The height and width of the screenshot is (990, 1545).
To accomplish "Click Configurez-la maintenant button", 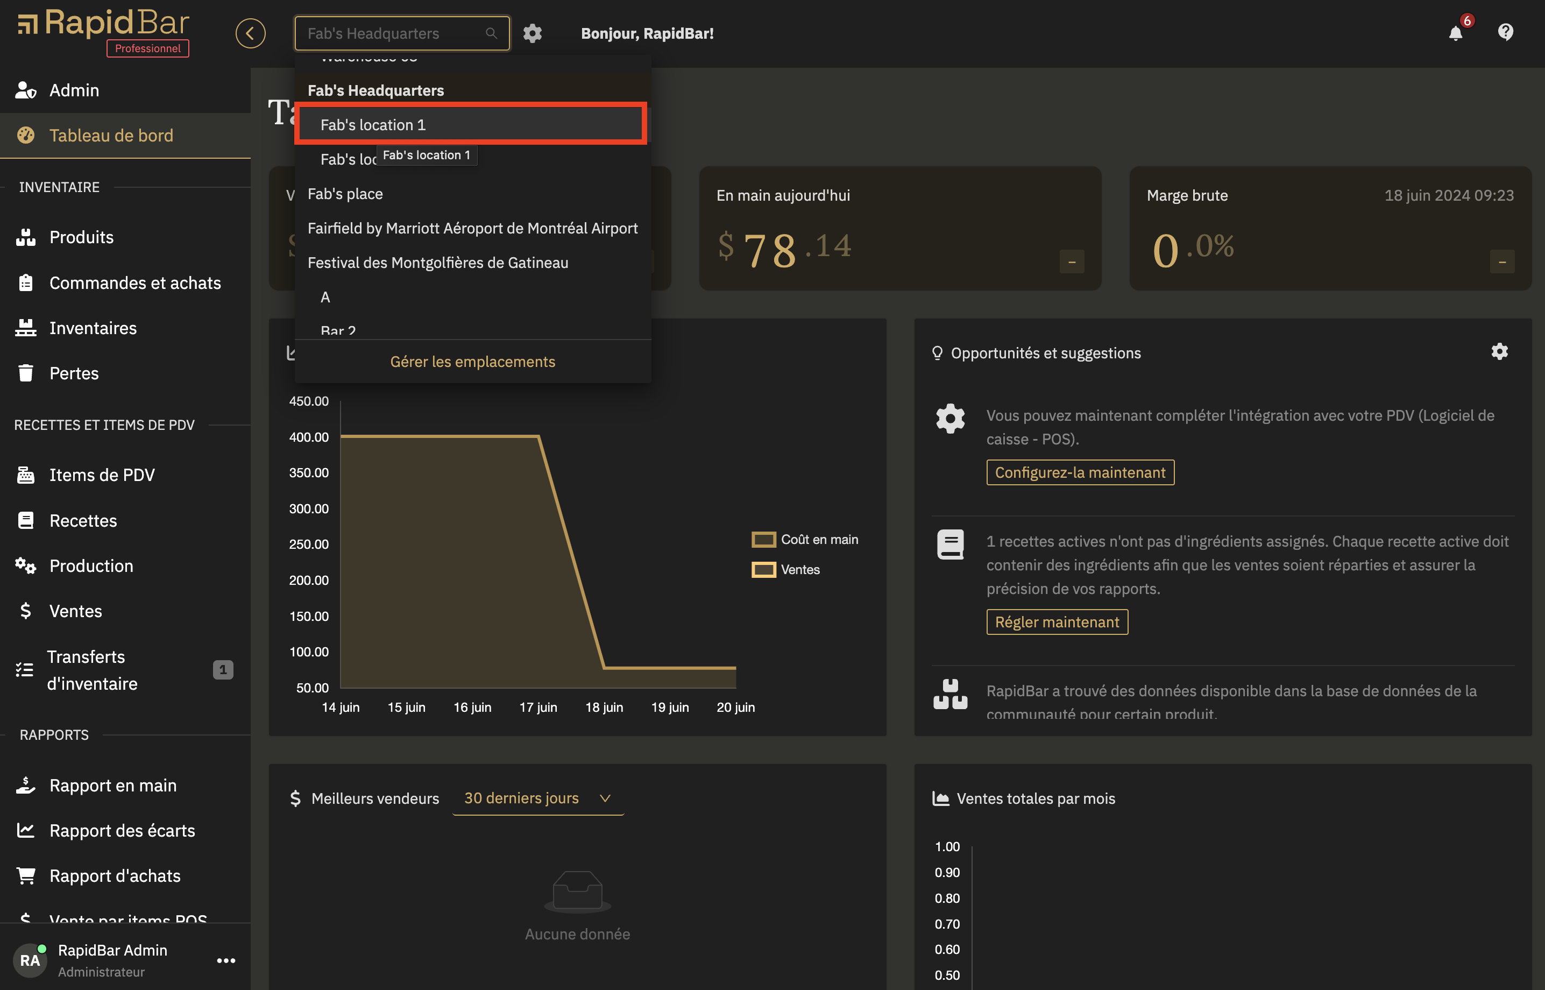I will click(1080, 472).
